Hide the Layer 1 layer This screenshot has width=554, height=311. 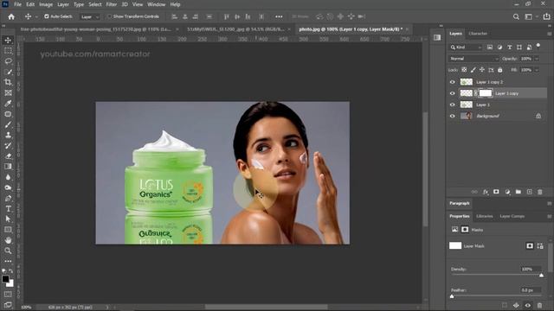click(452, 105)
